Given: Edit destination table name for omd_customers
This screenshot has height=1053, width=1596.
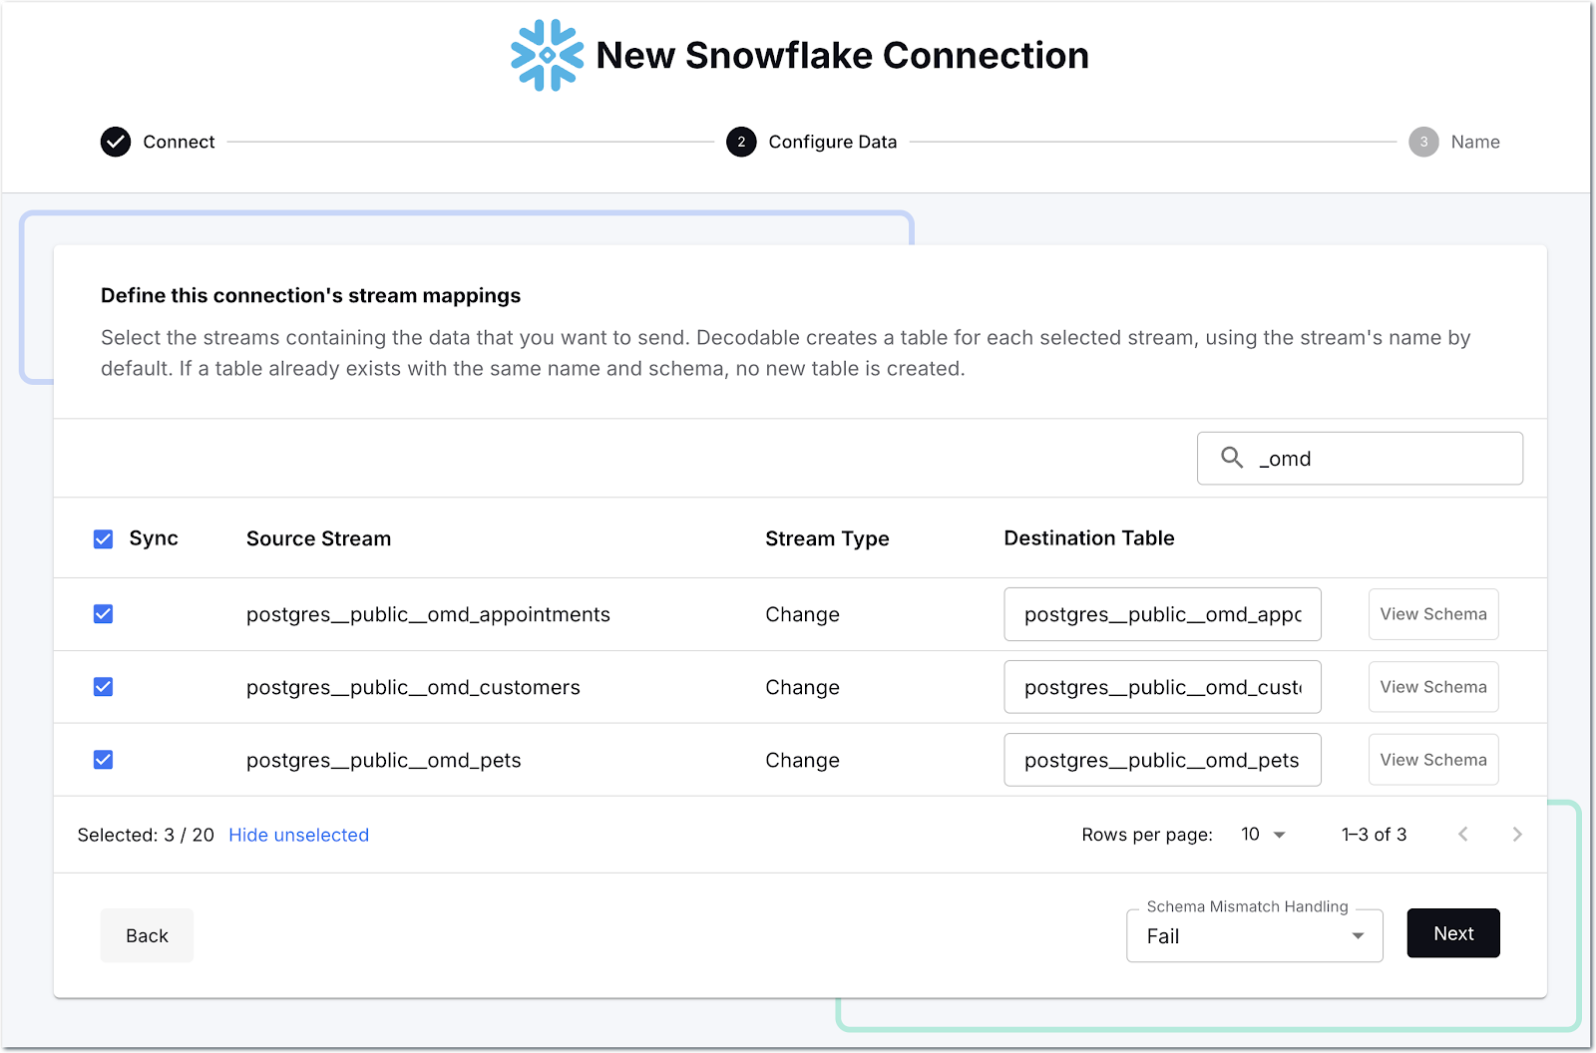Looking at the screenshot, I should pos(1162,687).
